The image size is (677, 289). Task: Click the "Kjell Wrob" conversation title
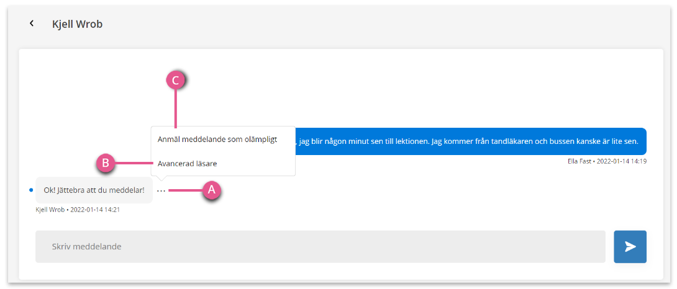click(x=77, y=24)
